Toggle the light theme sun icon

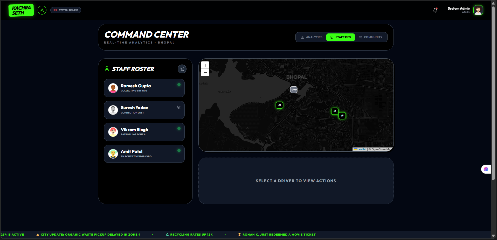42,10
